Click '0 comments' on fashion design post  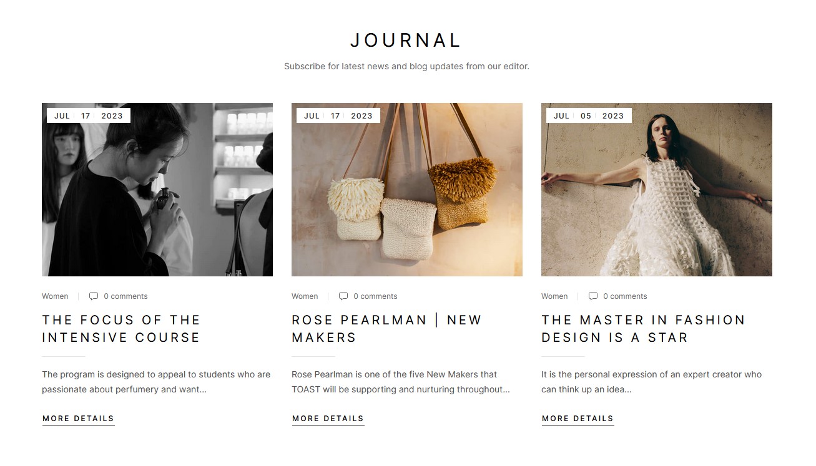click(x=625, y=296)
